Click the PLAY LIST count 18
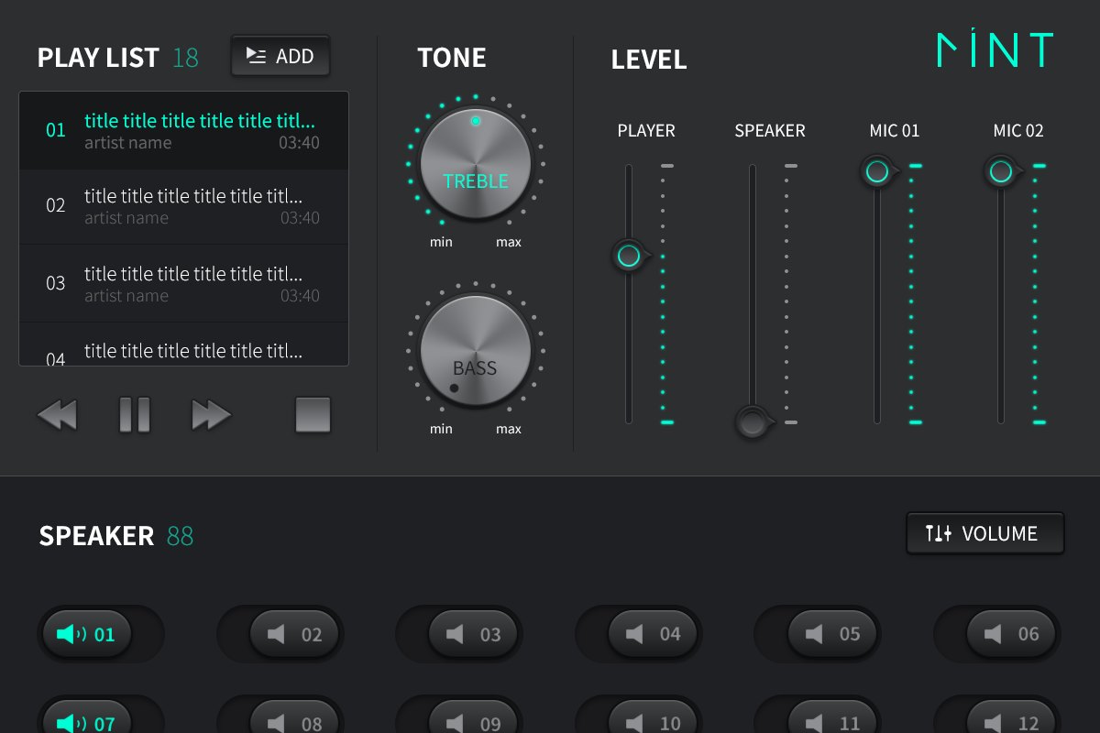This screenshot has height=733, width=1100. coord(185,58)
